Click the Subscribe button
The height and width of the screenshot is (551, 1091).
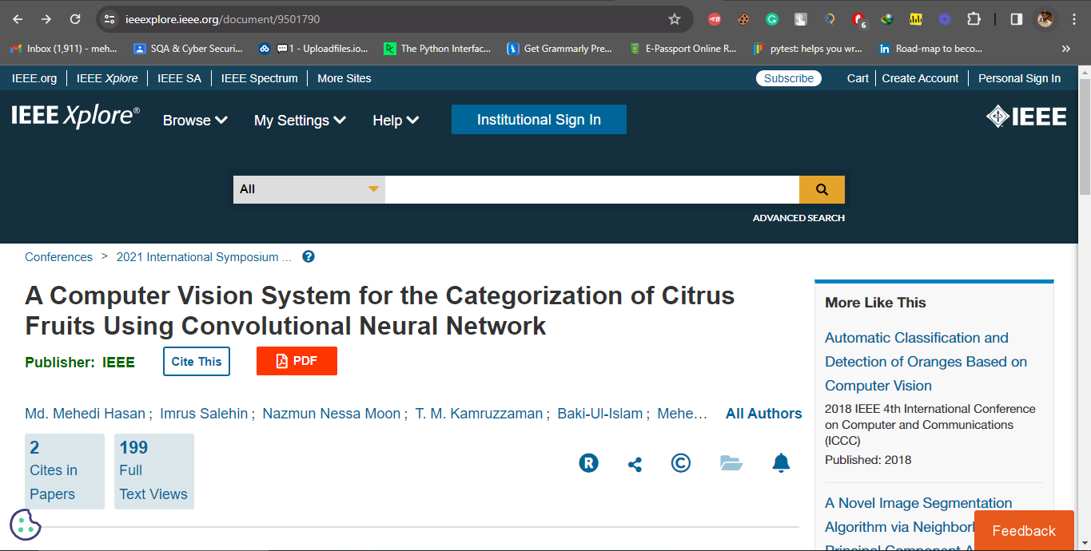pyautogui.click(x=789, y=78)
